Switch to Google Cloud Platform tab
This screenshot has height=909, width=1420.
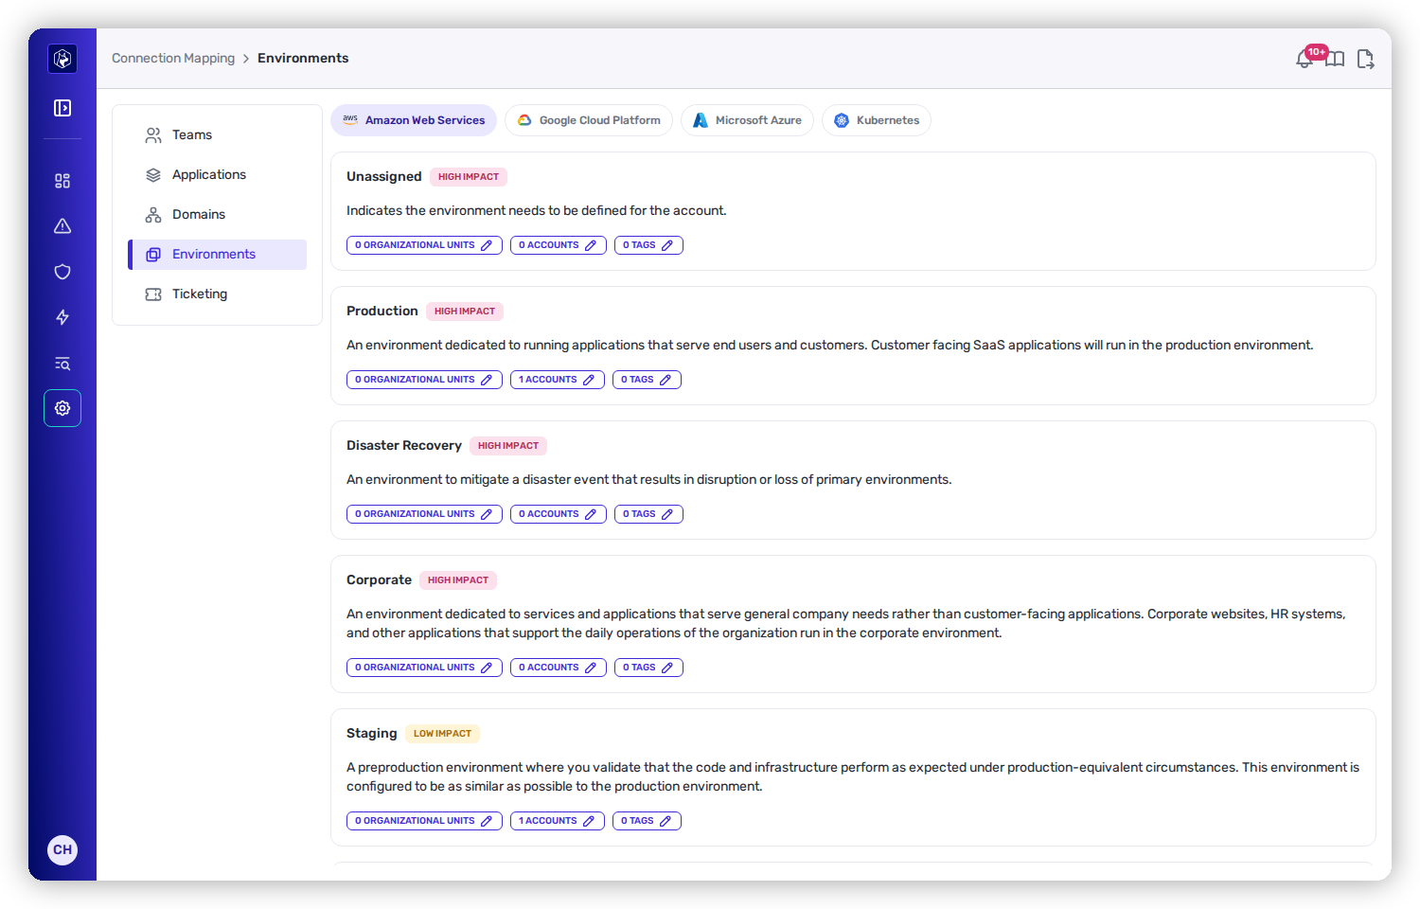589,120
